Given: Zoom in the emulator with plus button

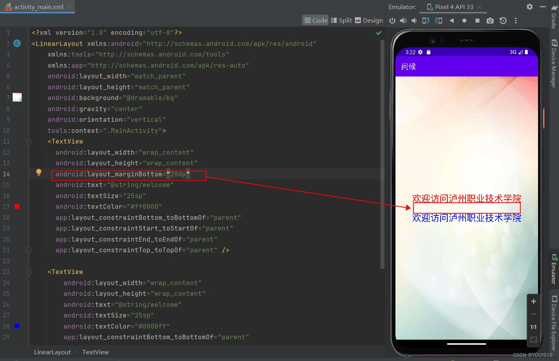Looking at the screenshot, I should (534, 301).
